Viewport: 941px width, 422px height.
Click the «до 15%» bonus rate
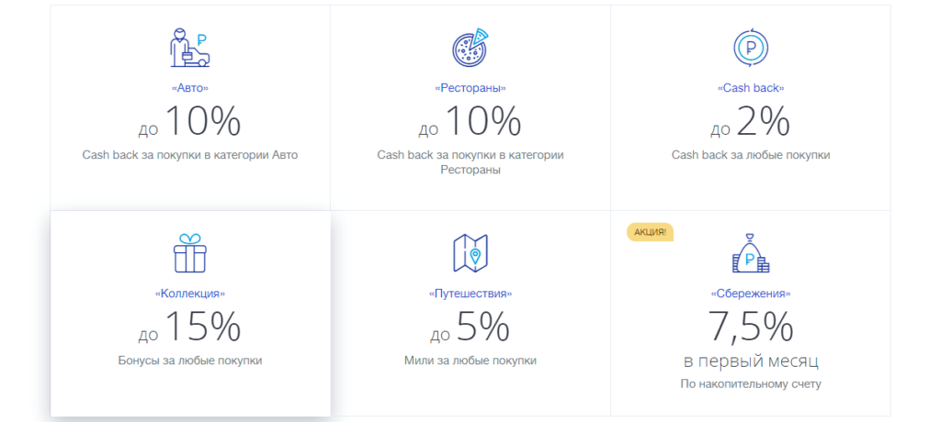point(189,328)
